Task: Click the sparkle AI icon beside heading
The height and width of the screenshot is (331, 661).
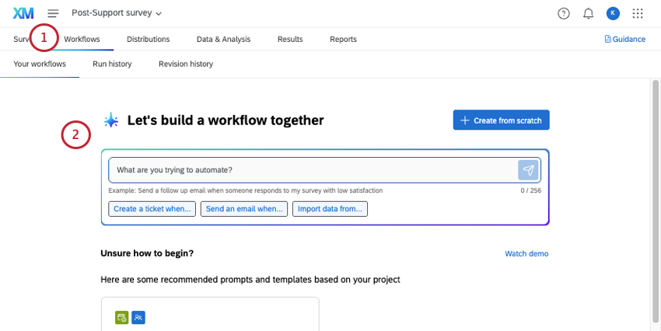Action: pyautogui.click(x=111, y=120)
